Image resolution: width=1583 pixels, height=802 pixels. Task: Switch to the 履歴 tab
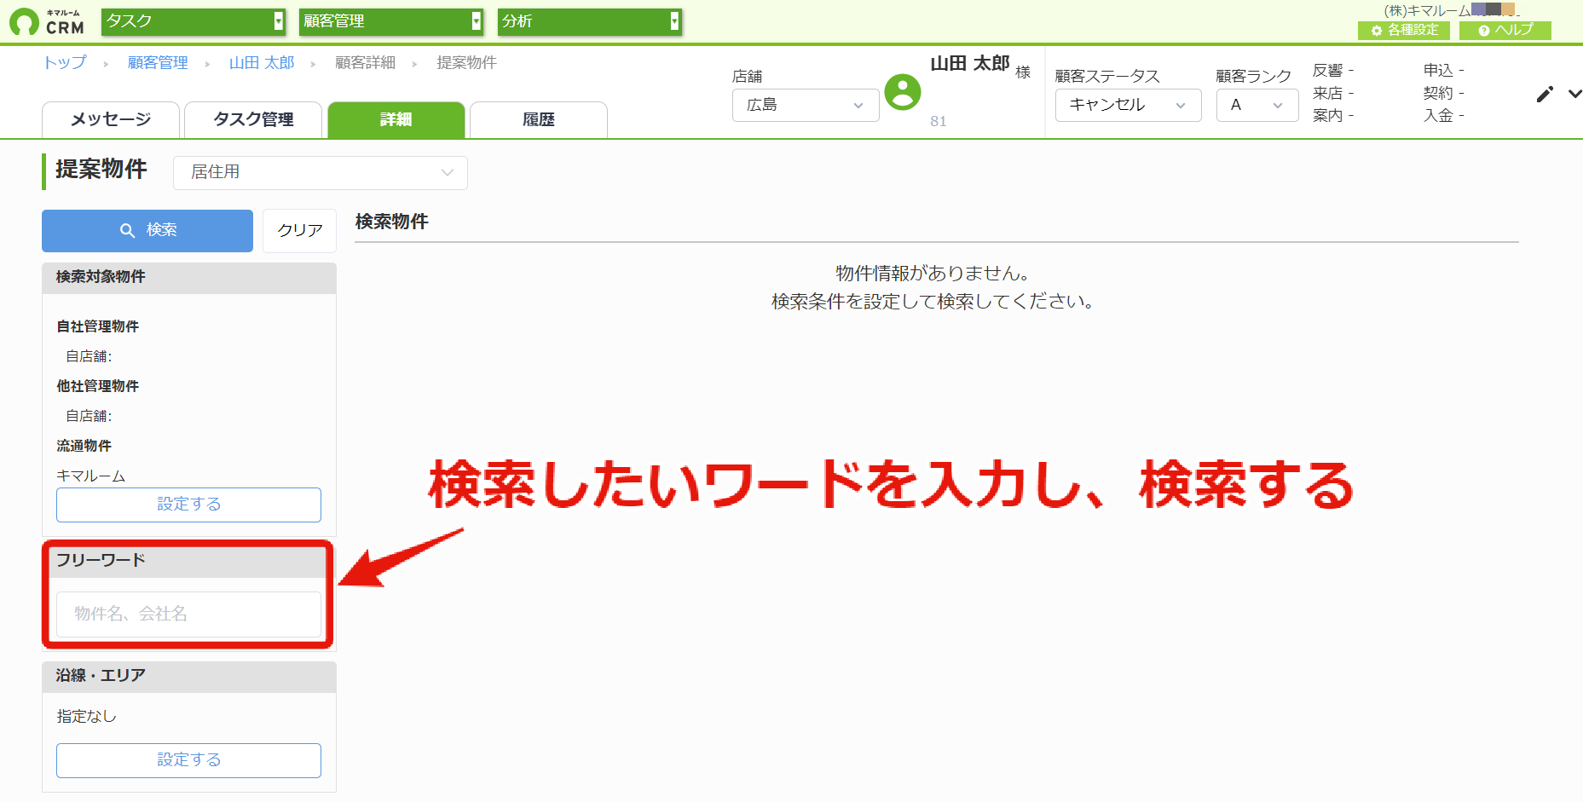click(539, 120)
